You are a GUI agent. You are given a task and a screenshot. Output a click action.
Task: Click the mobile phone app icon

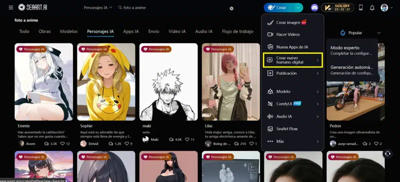click(361, 8)
